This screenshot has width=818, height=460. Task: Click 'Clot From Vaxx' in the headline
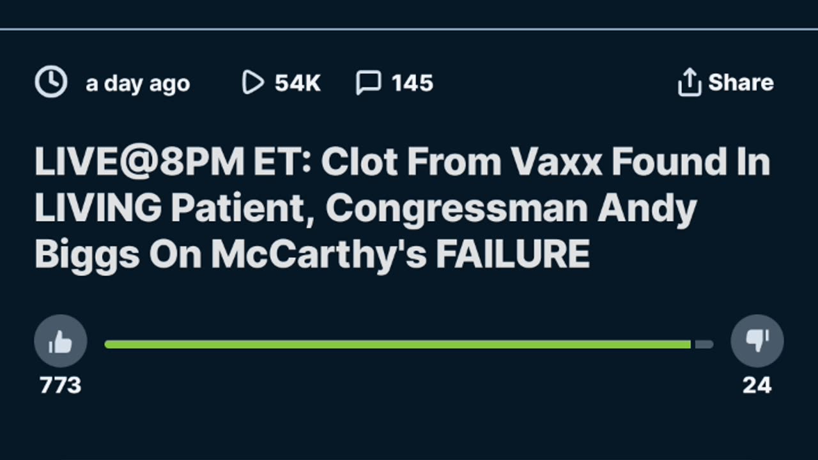click(461, 163)
